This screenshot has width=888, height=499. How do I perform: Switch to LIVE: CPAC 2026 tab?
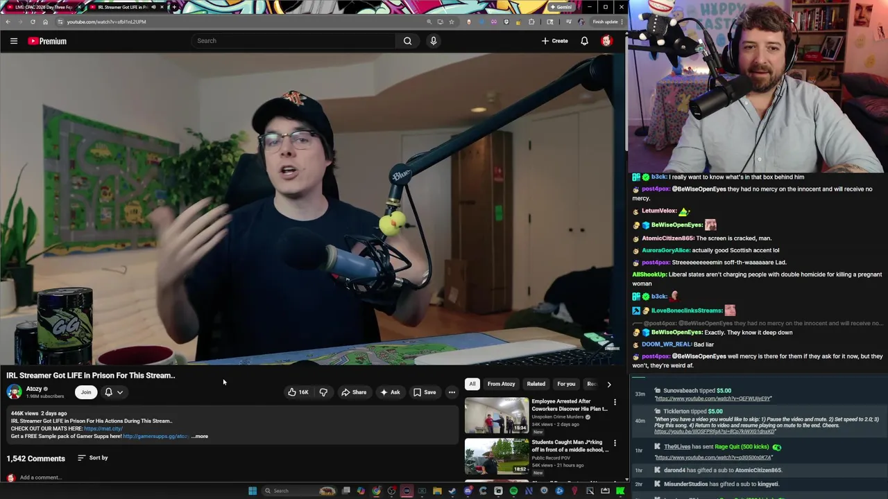[43, 7]
